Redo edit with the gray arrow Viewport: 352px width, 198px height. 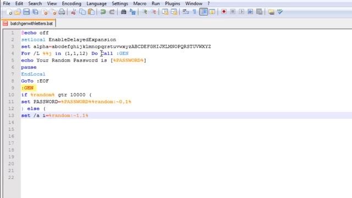112,12
